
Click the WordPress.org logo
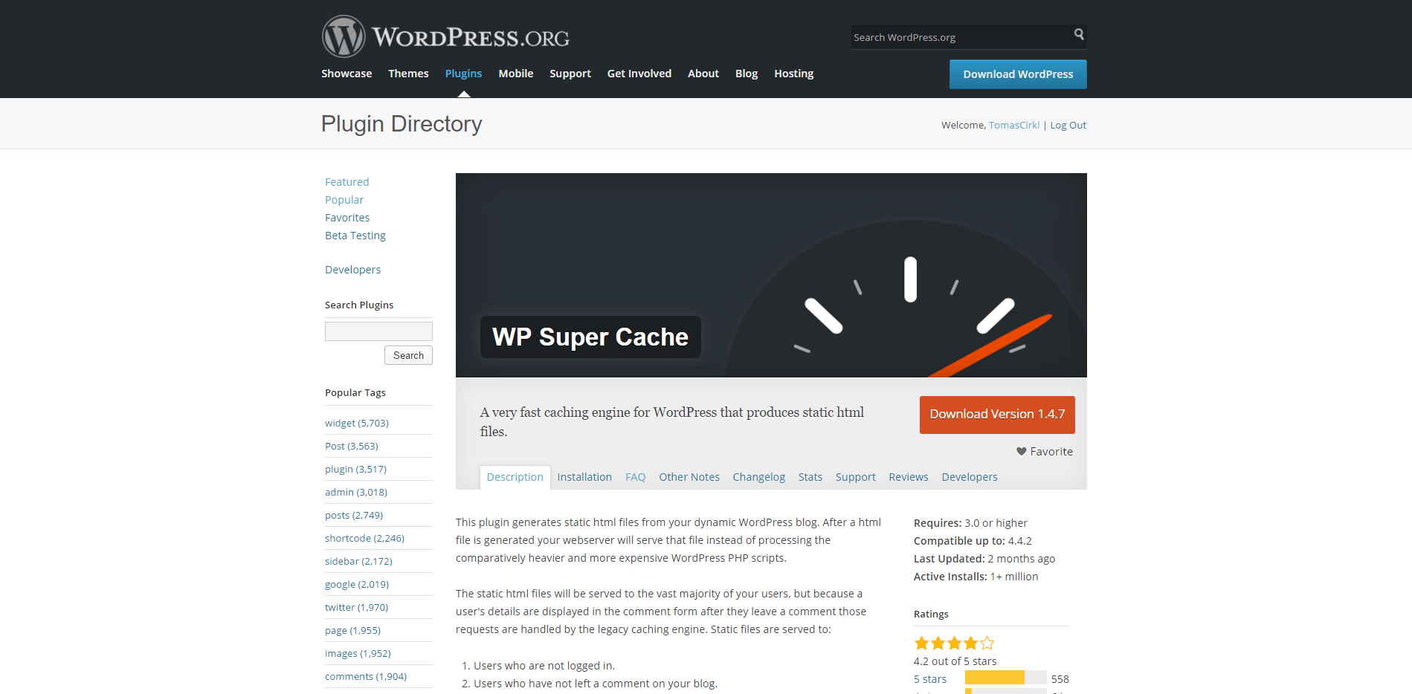pos(445,36)
